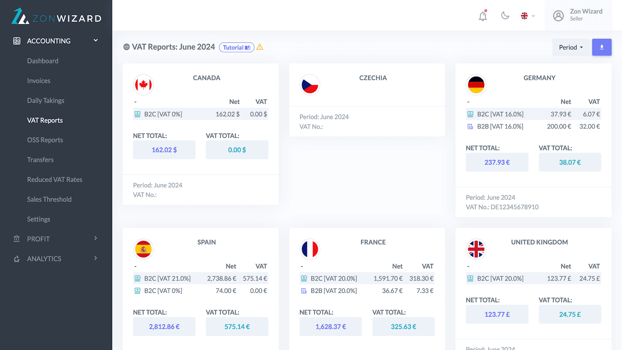Viewport: 622px width, 350px height.
Task: Click the Tutorial badge link
Action: pos(236,47)
